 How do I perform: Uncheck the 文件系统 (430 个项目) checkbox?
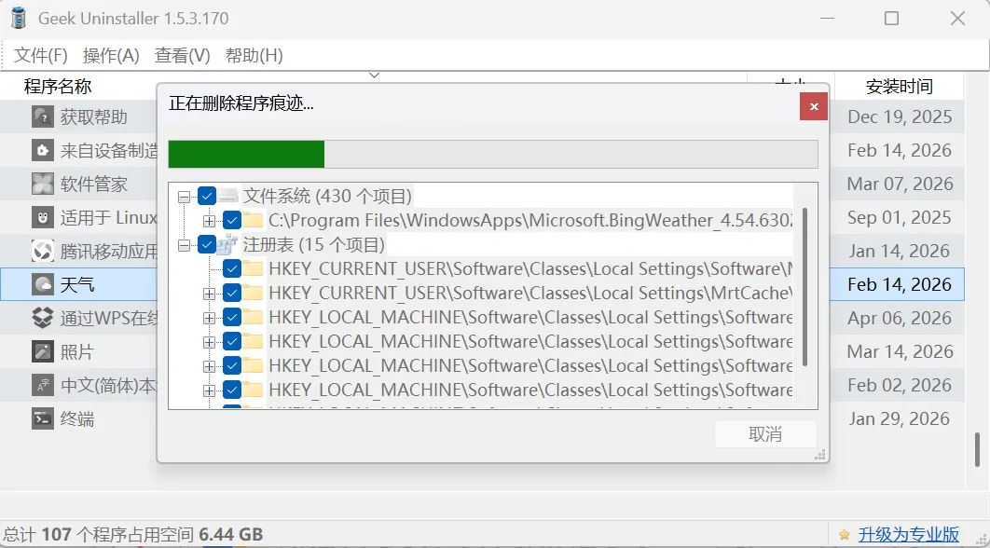click(x=207, y=197)
